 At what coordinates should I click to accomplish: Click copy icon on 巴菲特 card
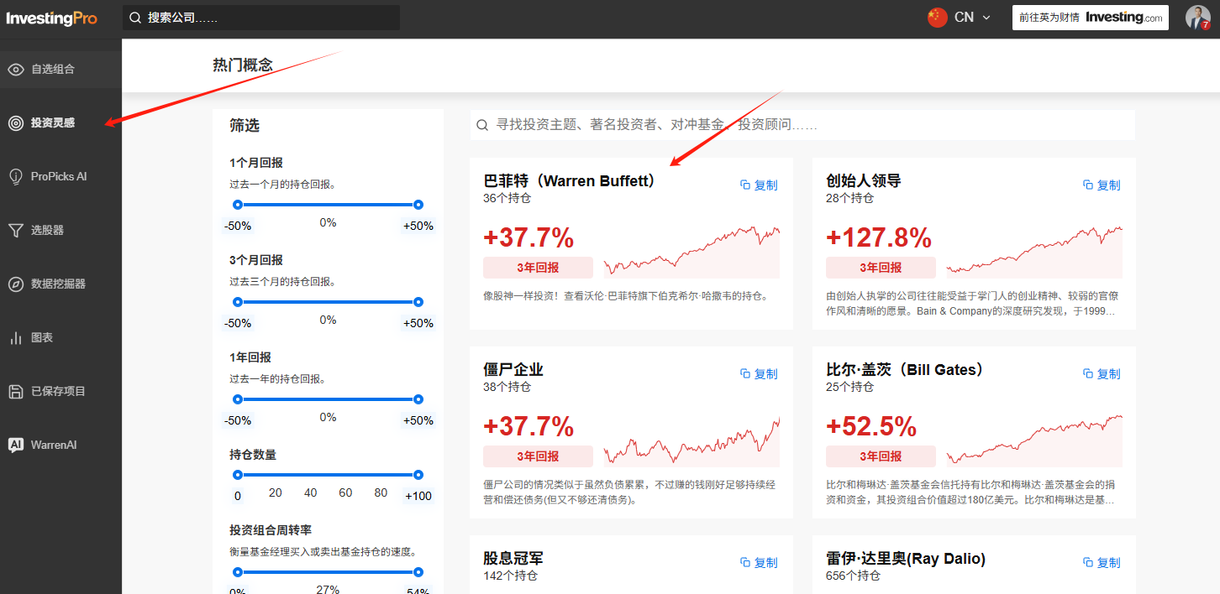[x=744, y=185]
